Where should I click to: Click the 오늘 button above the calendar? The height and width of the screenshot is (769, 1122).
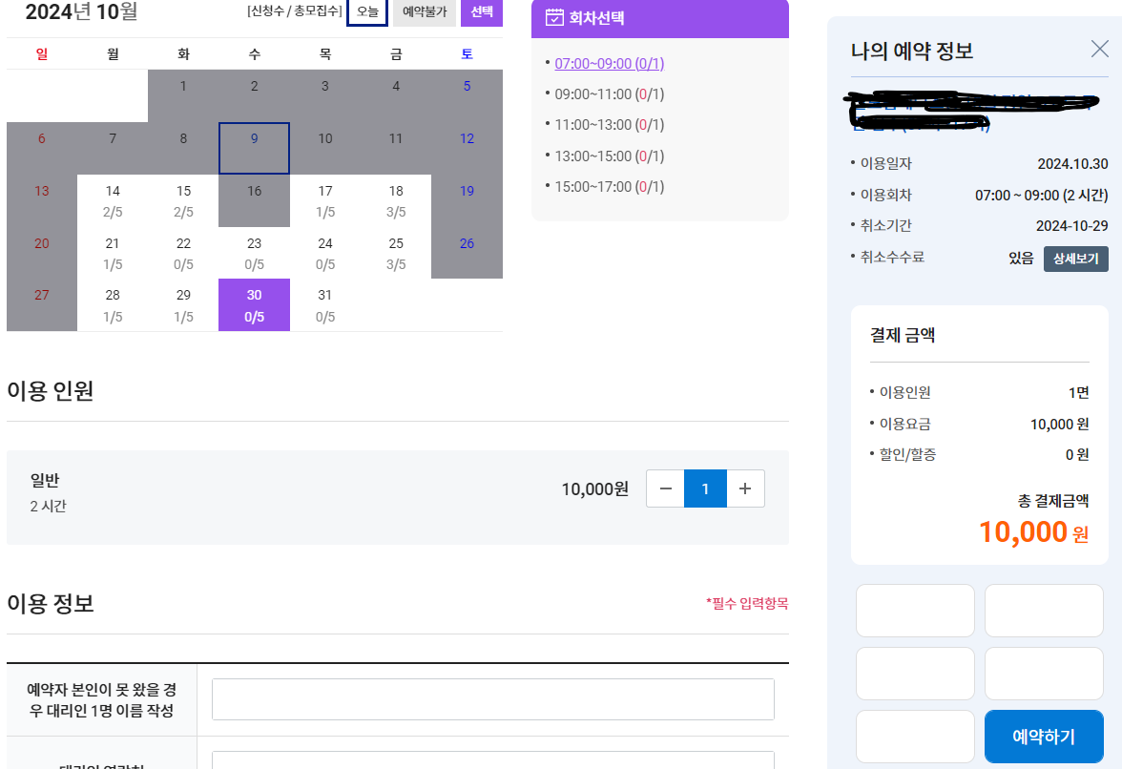click(367, 11)
